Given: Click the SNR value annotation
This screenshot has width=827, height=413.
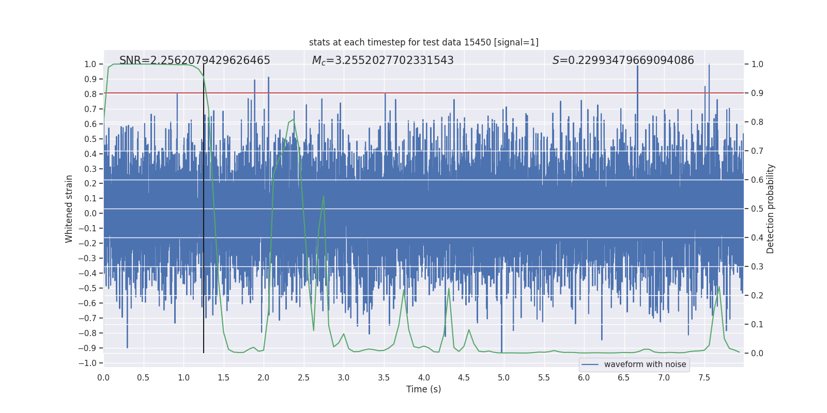Looking at the screenshot, I should (x=195, y=60).
